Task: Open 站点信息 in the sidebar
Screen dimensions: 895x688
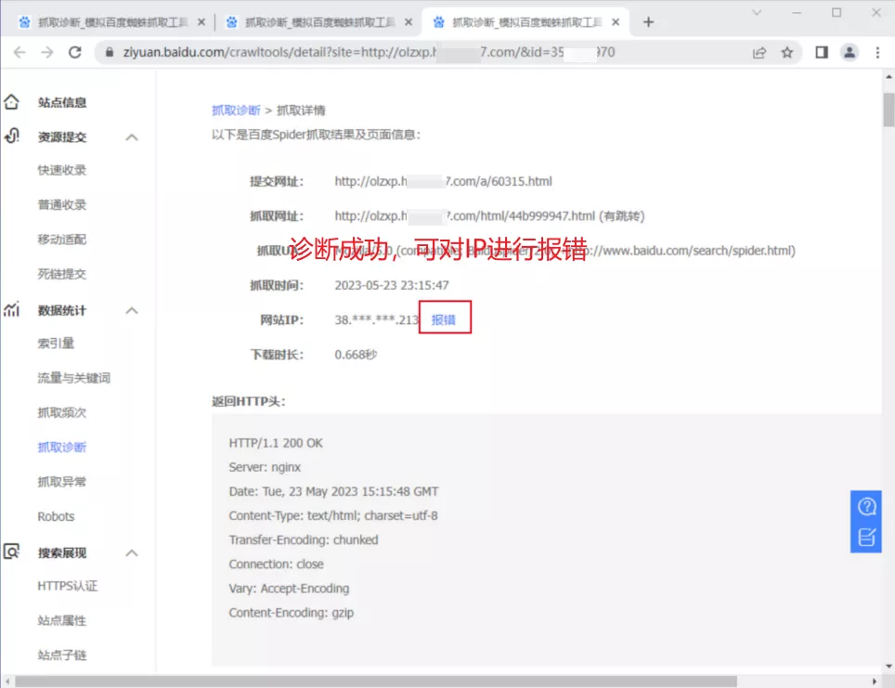Action: [61, 102]
